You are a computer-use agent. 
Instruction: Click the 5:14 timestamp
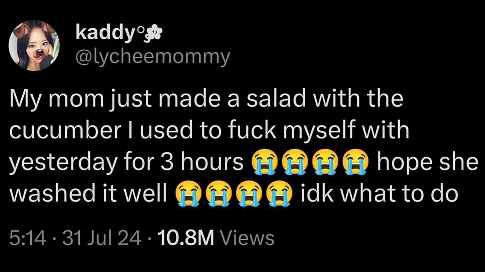coord(27,238)
